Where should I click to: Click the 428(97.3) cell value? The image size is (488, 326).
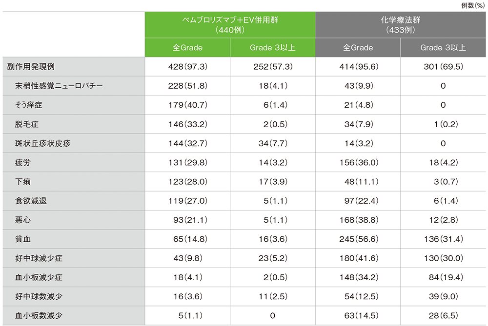coord(187,67)
